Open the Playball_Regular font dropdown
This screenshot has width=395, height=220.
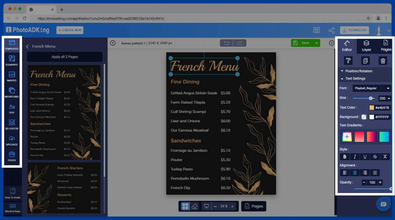click(x=372, y=88)
